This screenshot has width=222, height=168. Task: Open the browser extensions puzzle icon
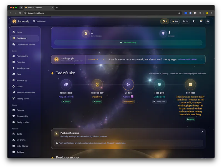click(x=200, y=13)
